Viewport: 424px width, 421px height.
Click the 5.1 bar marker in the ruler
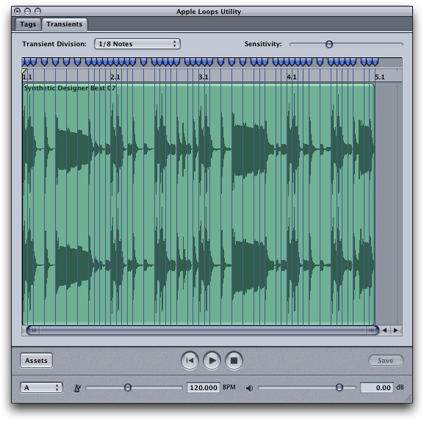pyautogui.click(x=380, y=77)
